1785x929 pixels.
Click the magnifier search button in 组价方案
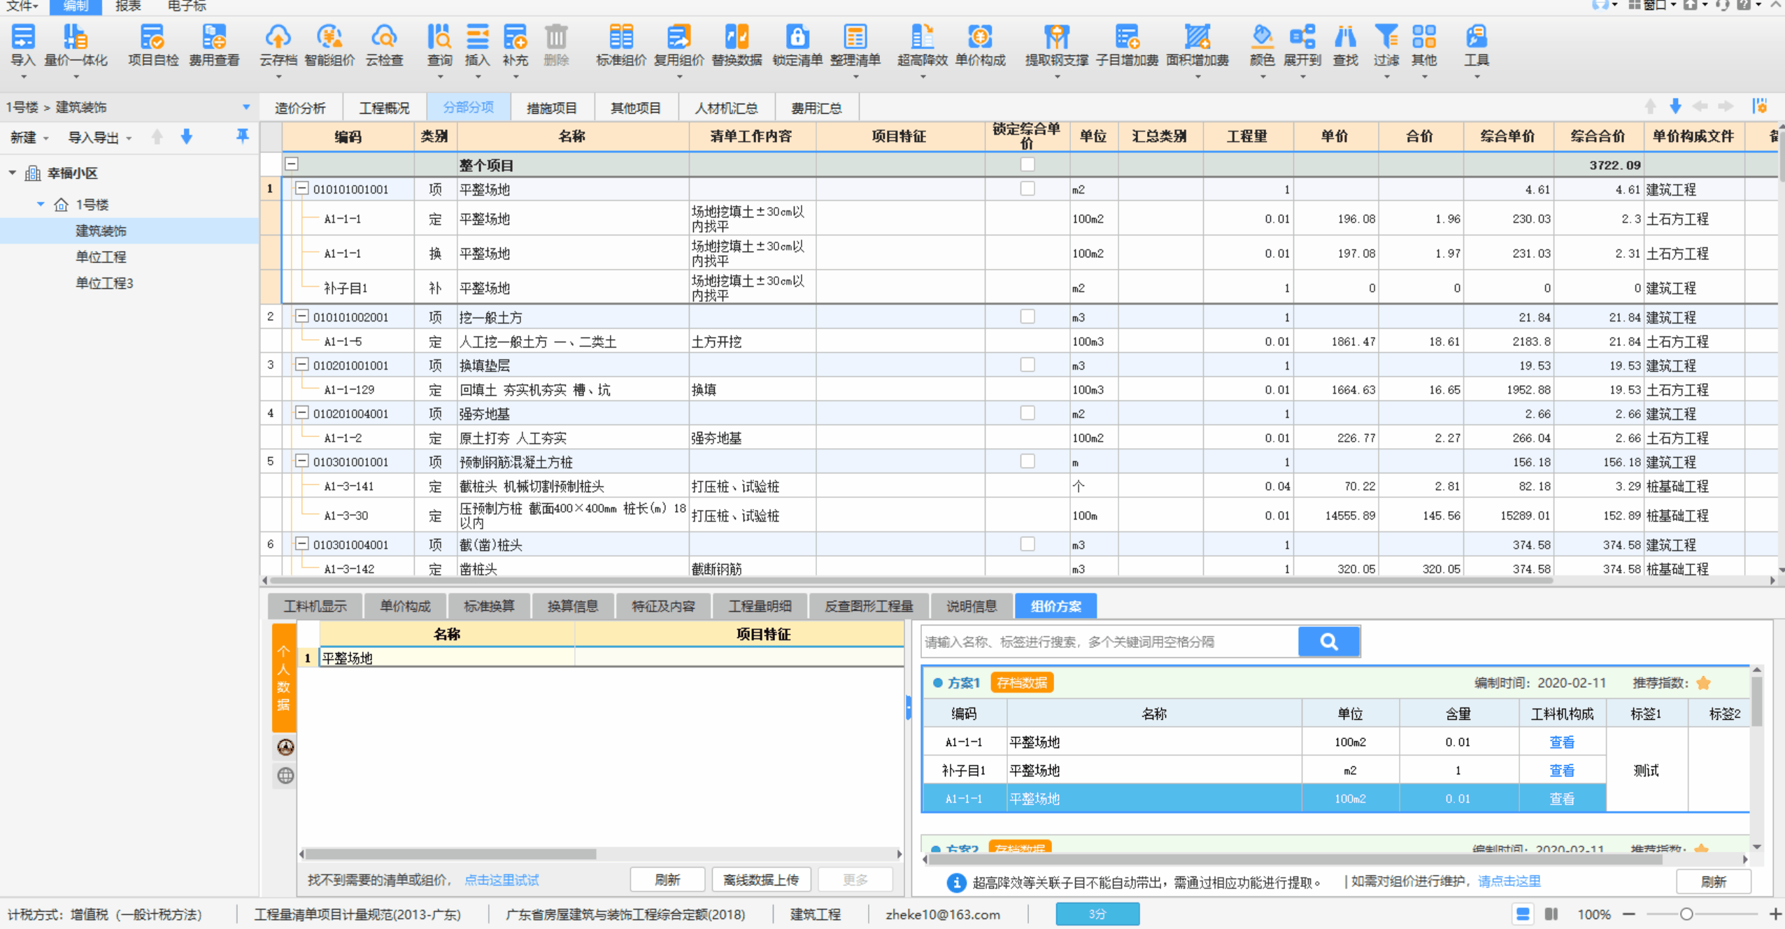pyautogui.click(x=1328, y=642)
